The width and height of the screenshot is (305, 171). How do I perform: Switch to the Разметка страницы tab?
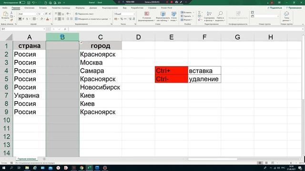coord(61,8)
